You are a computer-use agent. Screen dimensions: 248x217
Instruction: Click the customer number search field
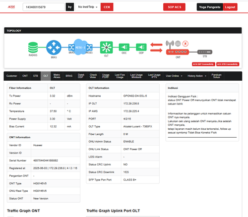44,7
